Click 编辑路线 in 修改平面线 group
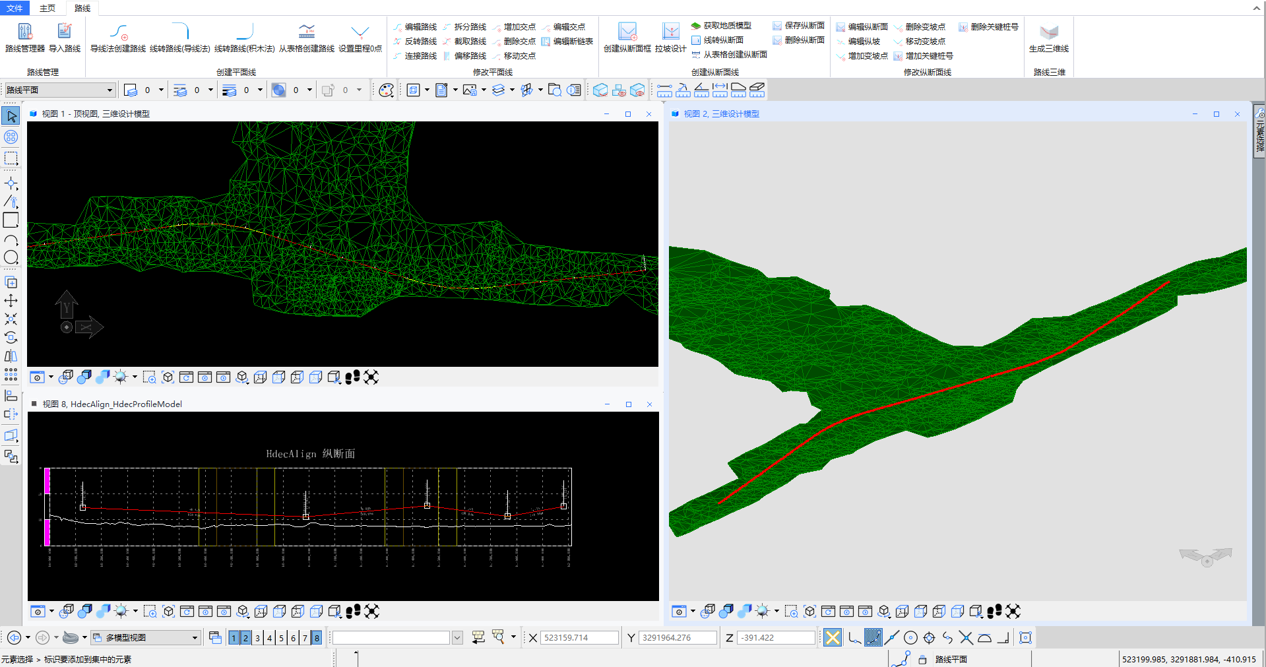Viewport: 1266px width, 667px height. coord(415,27)
